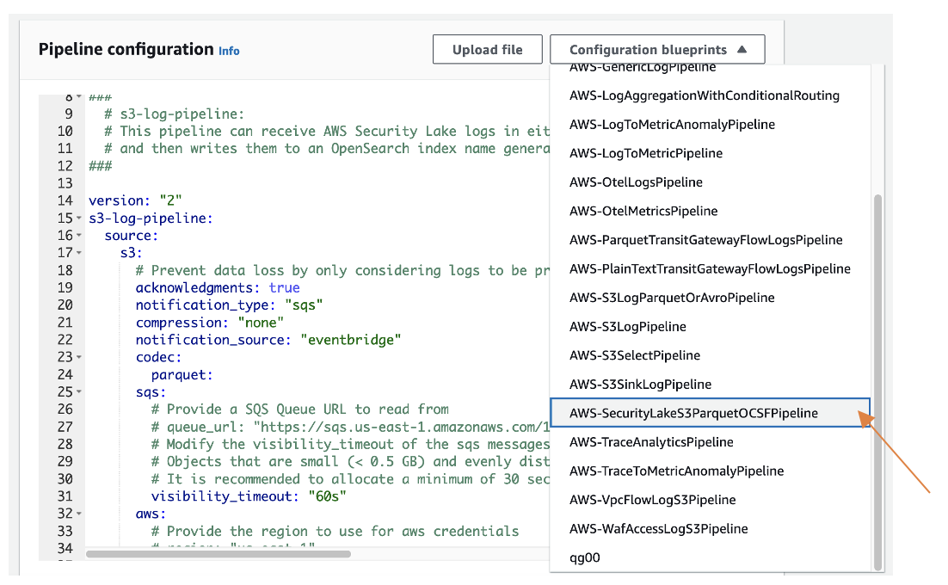This screenshot has width=948, height=585.
Task: Collapse the s3 block at line 17
Action: (x=77, y=253)
